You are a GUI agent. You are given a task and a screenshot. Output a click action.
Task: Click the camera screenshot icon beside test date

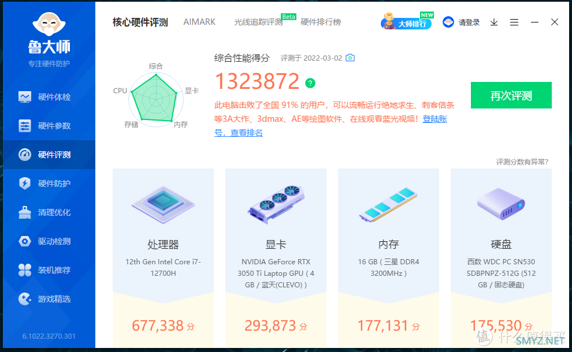click(350, 58)
